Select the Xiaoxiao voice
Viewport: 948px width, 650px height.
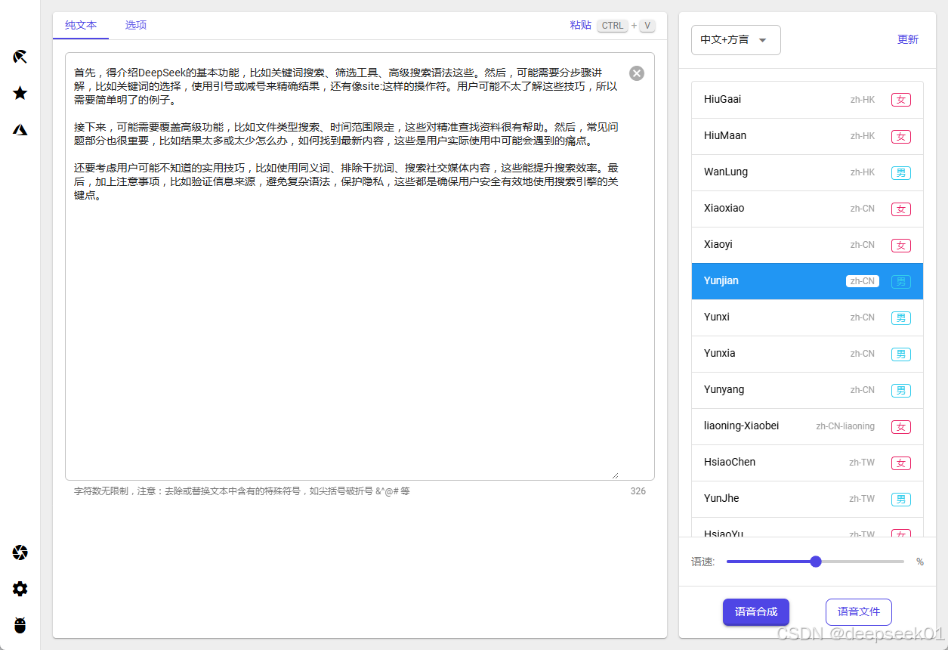[807, 209]
